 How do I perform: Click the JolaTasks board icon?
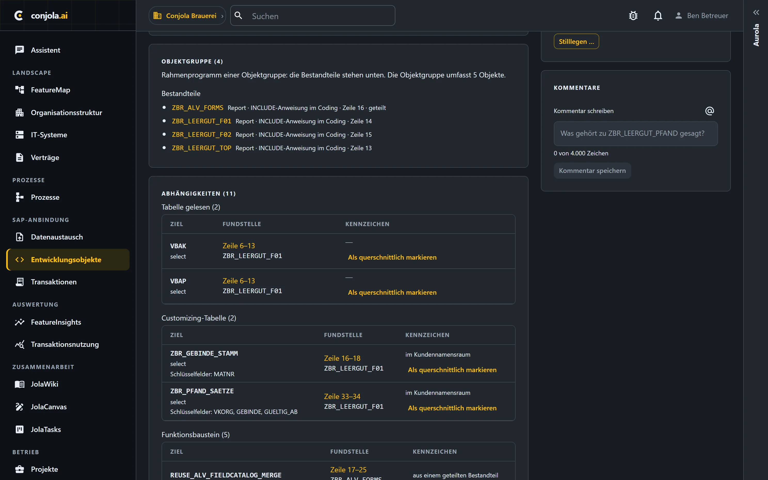(19, 429)
